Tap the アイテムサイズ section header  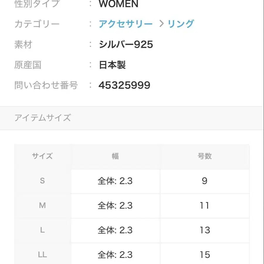click(43, 118)
